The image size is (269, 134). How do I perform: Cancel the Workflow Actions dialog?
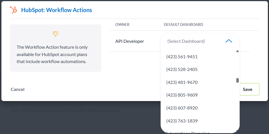pyautogui.click(x=18, y=89)
